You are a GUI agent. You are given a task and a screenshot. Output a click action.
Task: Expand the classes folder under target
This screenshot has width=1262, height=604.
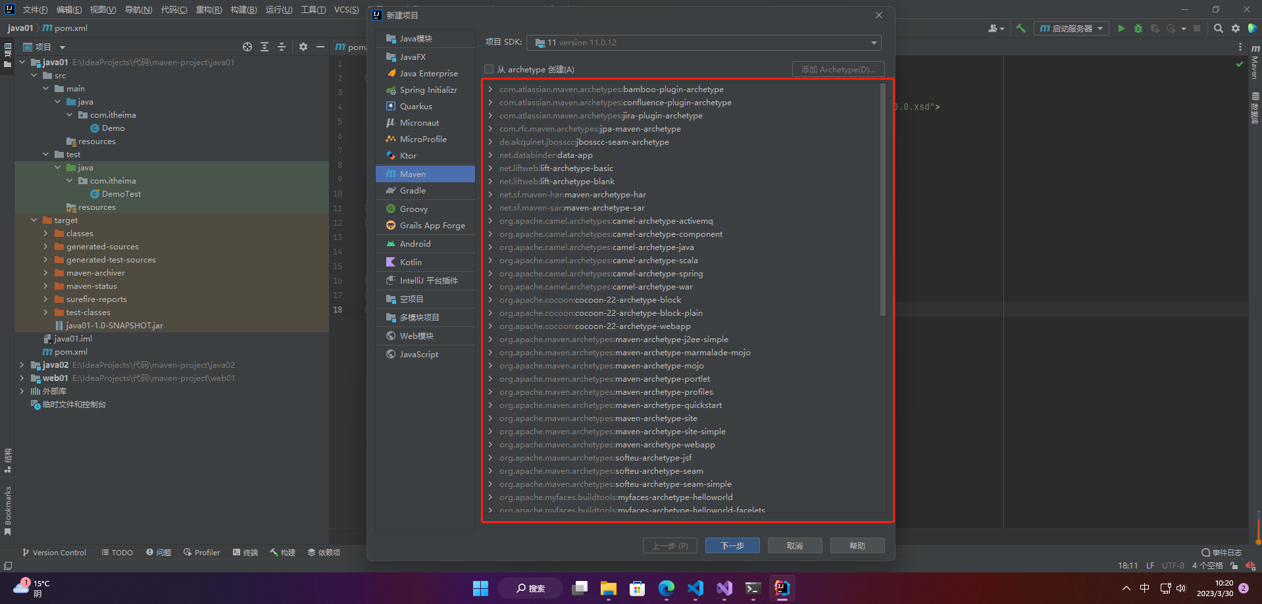click(46, 234)
